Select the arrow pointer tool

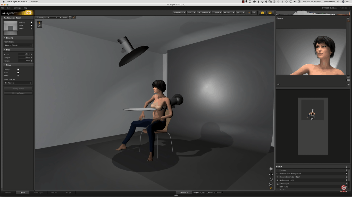tap(39, 23)
